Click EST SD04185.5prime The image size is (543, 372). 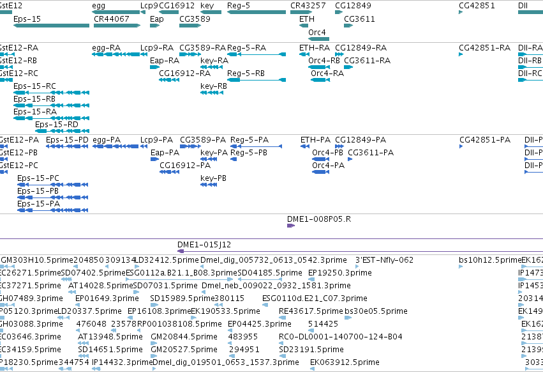tap(260, 279)
